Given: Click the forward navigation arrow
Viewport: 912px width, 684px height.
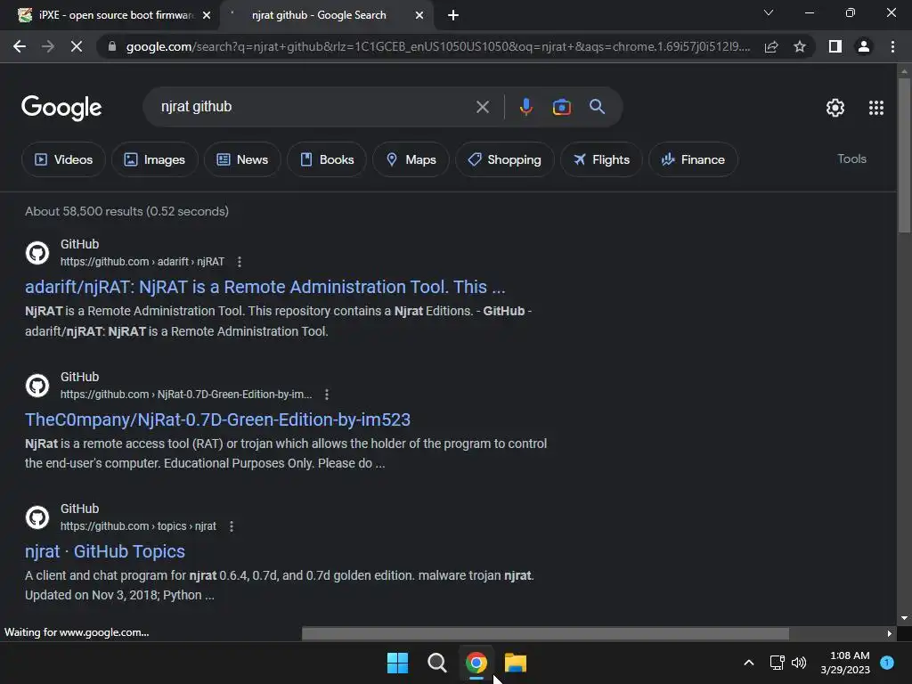Looking at the screenshot, I should click(x=48, y=46).
